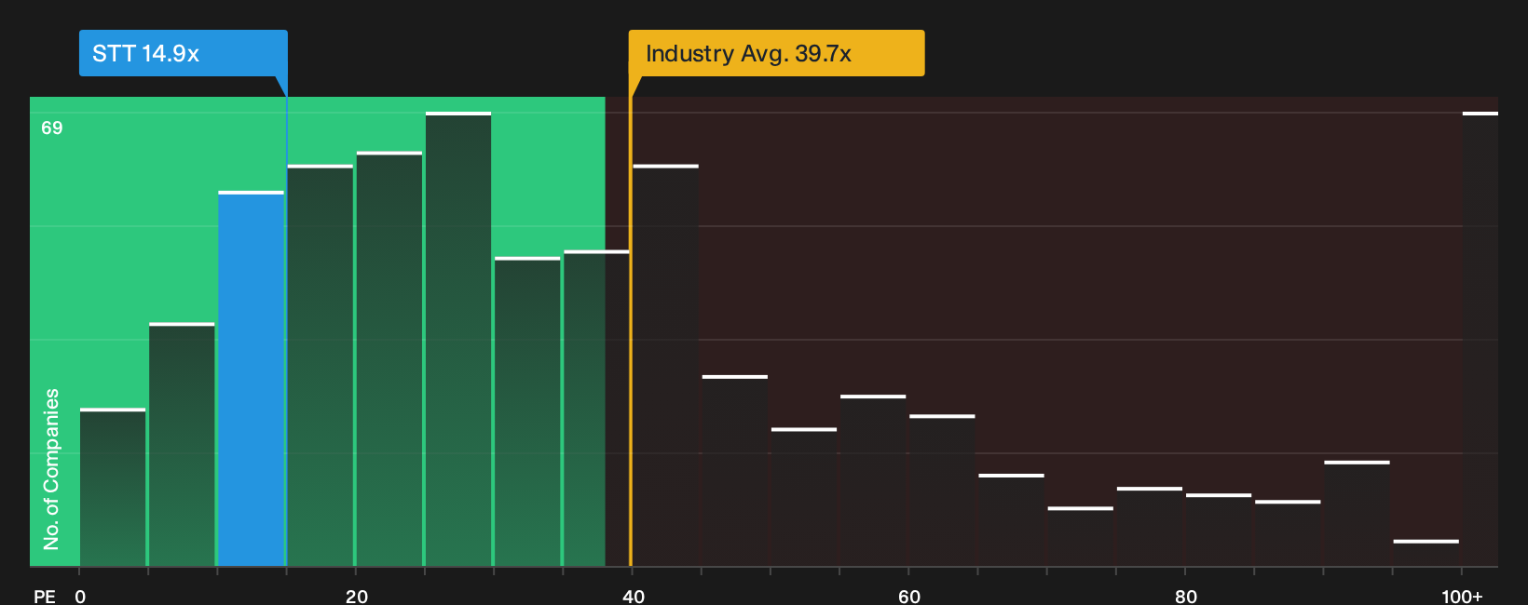This screenshot has width=1528, height=605.
Task: Click the 90-95 PE histogram bar
Action: [x=1357, y=513]
